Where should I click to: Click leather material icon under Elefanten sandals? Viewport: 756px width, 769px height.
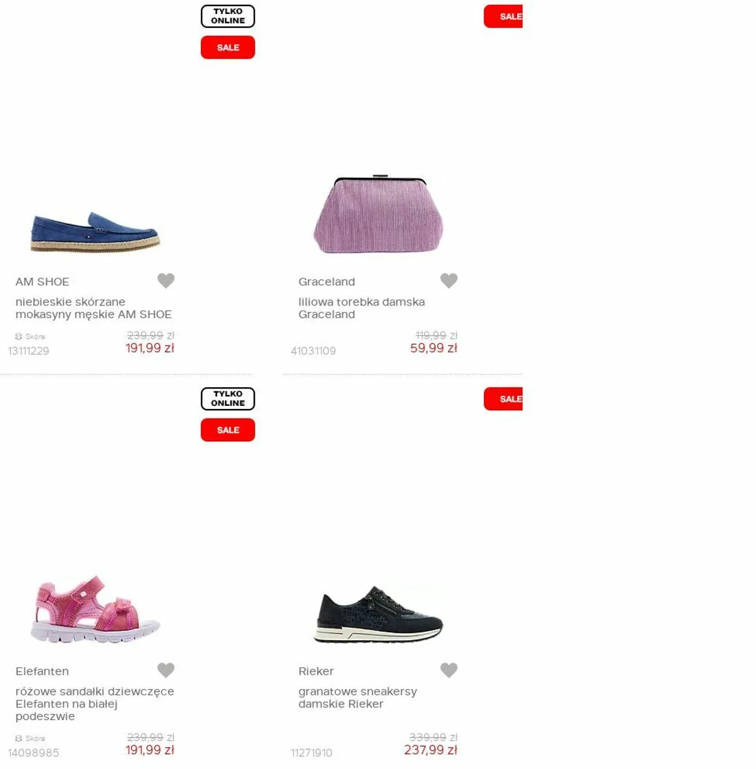(19, 738)
